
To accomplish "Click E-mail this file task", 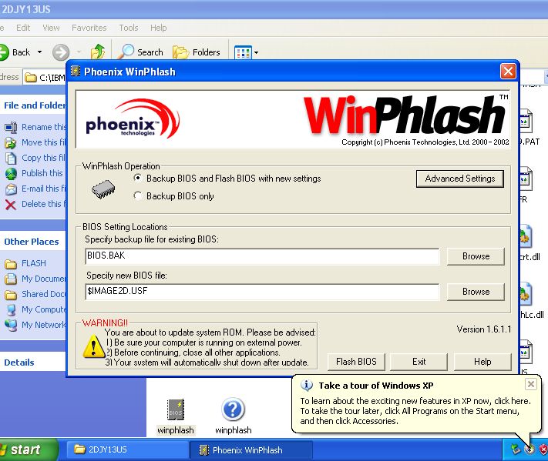I will pyautogui.click(x=35, y=189).
